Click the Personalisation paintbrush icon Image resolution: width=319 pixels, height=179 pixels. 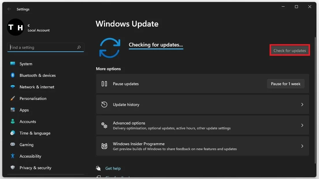(13, 98)
